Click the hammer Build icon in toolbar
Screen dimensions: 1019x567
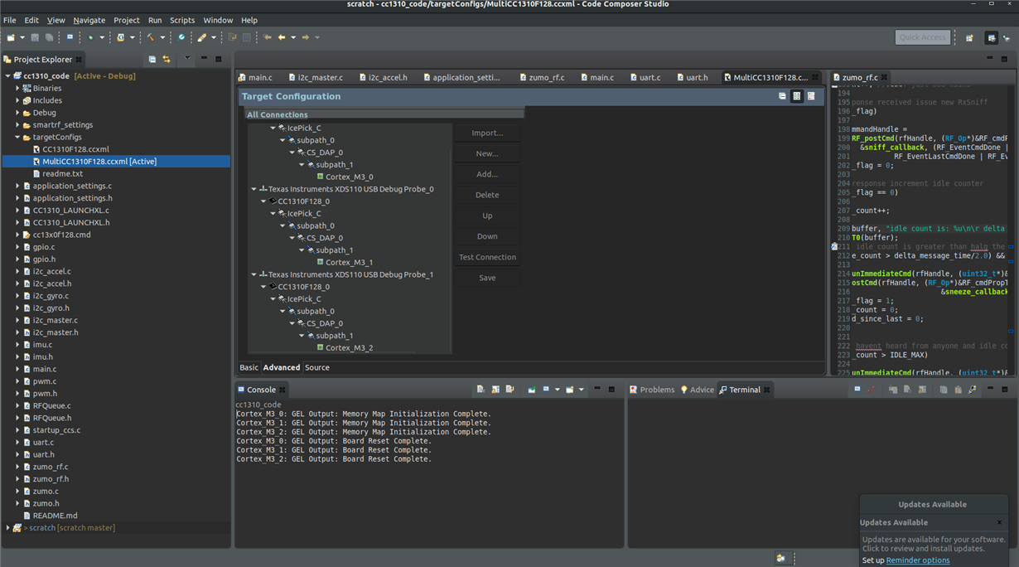click(x=151, y=37)
